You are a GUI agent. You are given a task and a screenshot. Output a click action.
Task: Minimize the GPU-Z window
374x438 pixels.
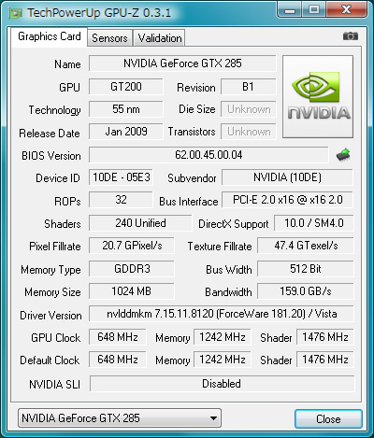(290, 9)
